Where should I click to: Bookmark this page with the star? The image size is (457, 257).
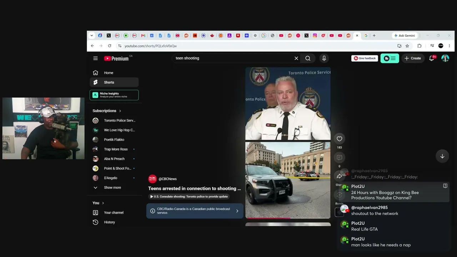point(407,46)
